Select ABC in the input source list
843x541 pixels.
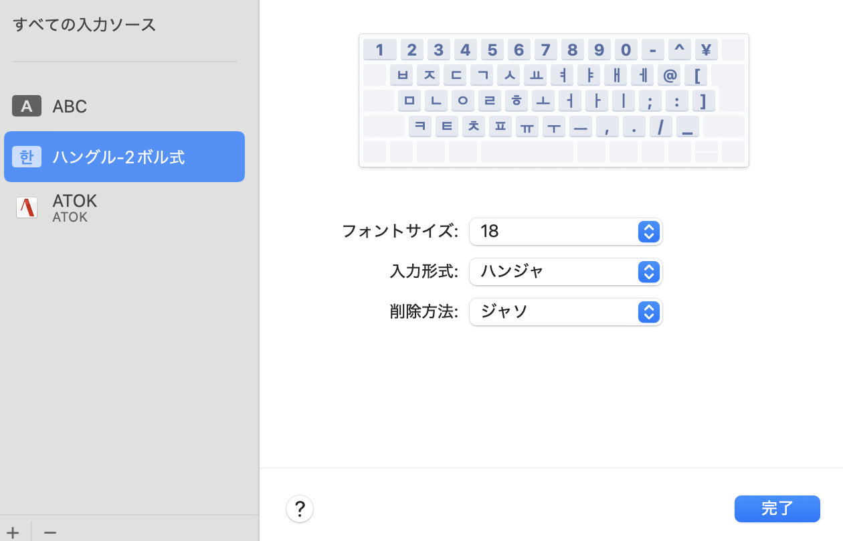pyautogui.click(x=70, y=106)
